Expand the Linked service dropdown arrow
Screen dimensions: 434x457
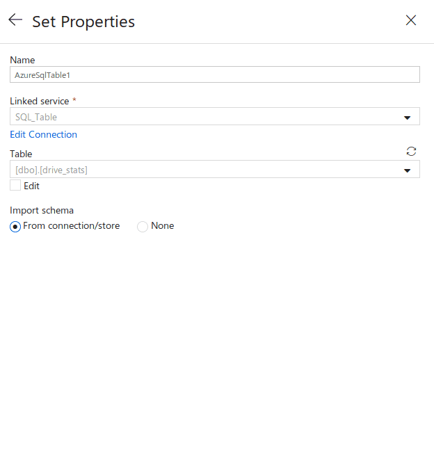(x=407, y=118)
